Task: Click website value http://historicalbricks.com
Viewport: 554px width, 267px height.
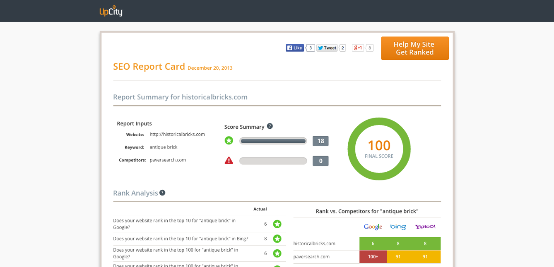Action: 177,134
